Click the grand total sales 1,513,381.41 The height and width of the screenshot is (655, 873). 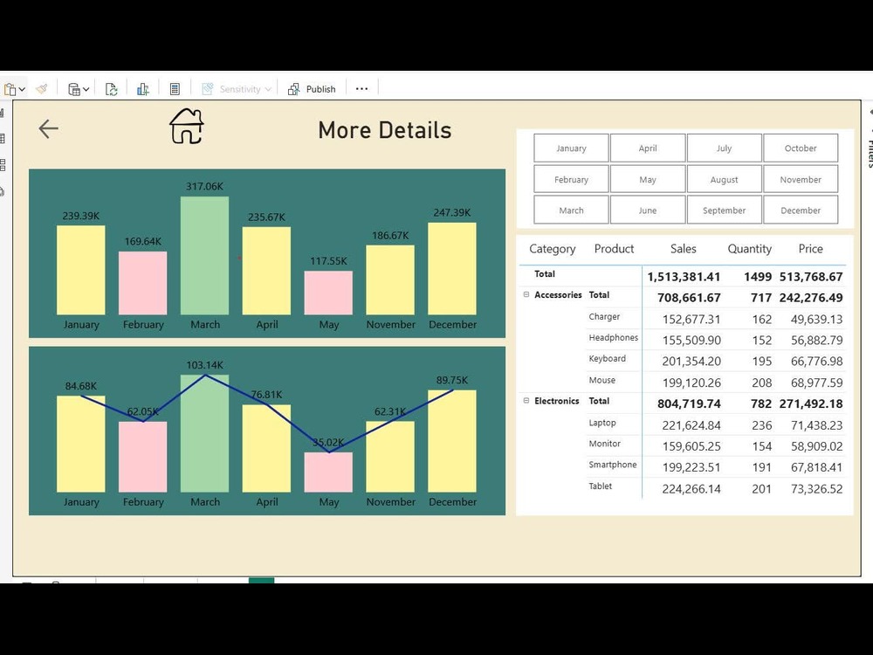[684, 277]
